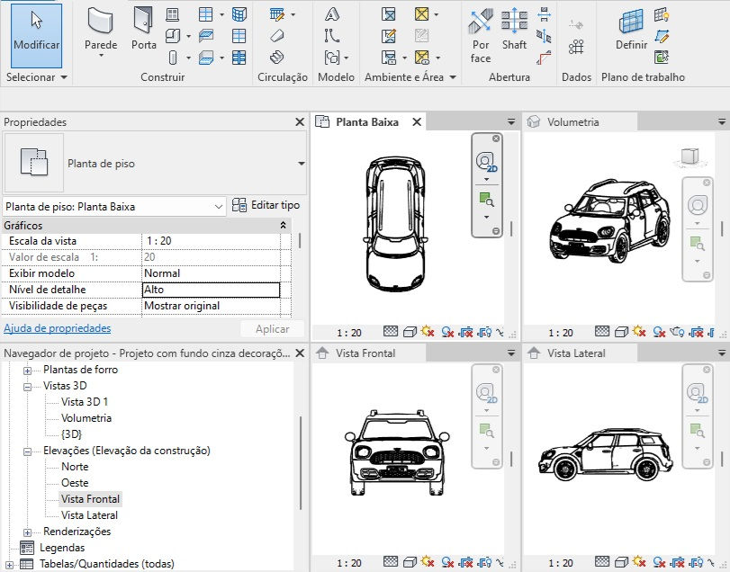Select the Ceiling tool in Construir
The image size is (730, 572).
206,36
